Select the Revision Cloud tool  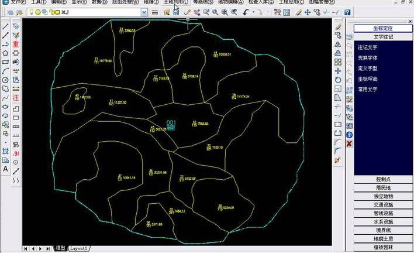click(5, 89)
